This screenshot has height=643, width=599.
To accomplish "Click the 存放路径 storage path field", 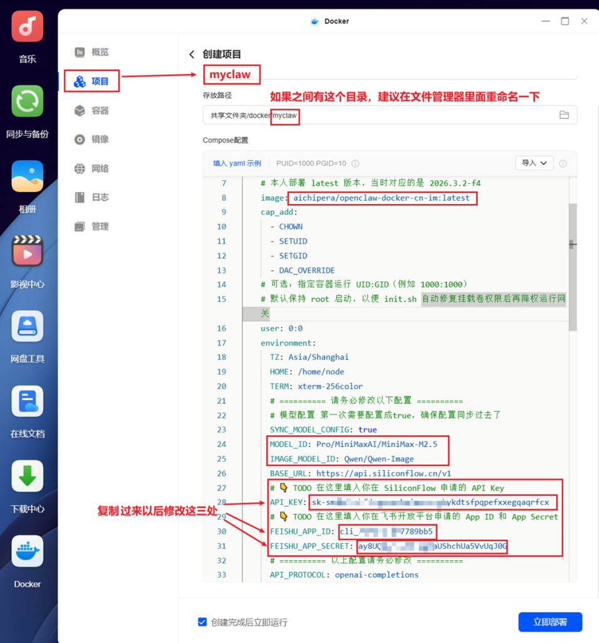I will [x=376, y=115].
